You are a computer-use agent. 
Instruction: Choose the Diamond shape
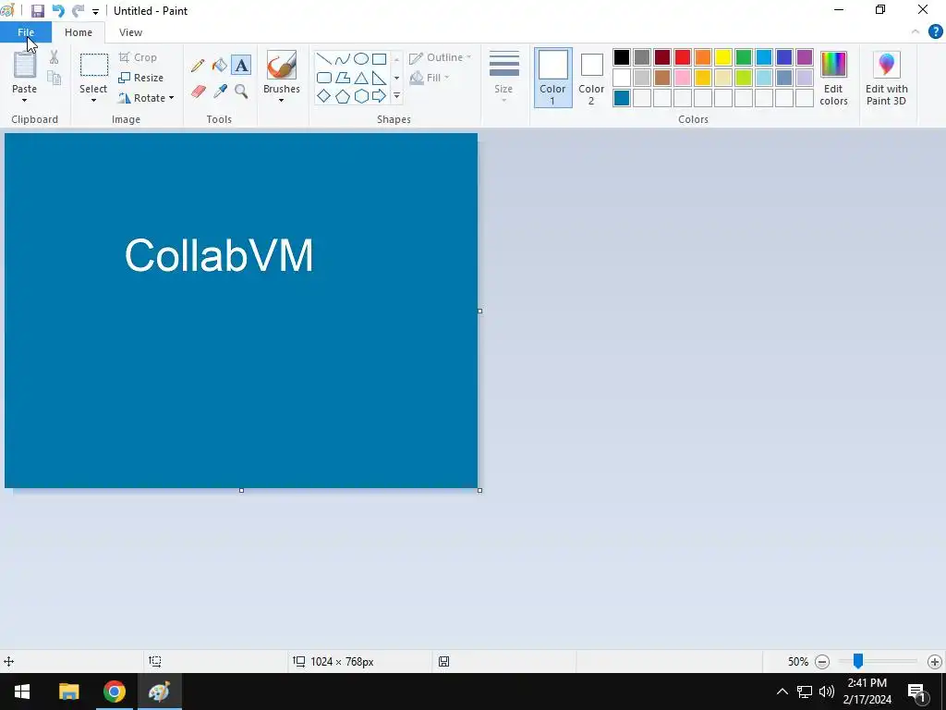[x=324, y=96]
